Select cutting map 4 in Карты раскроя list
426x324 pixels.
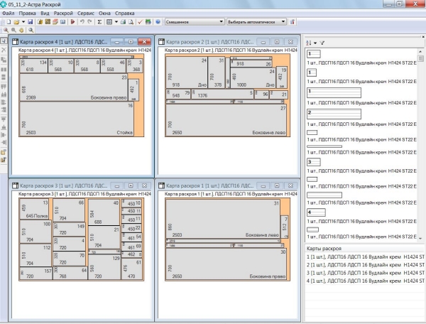tap(365, 281)
